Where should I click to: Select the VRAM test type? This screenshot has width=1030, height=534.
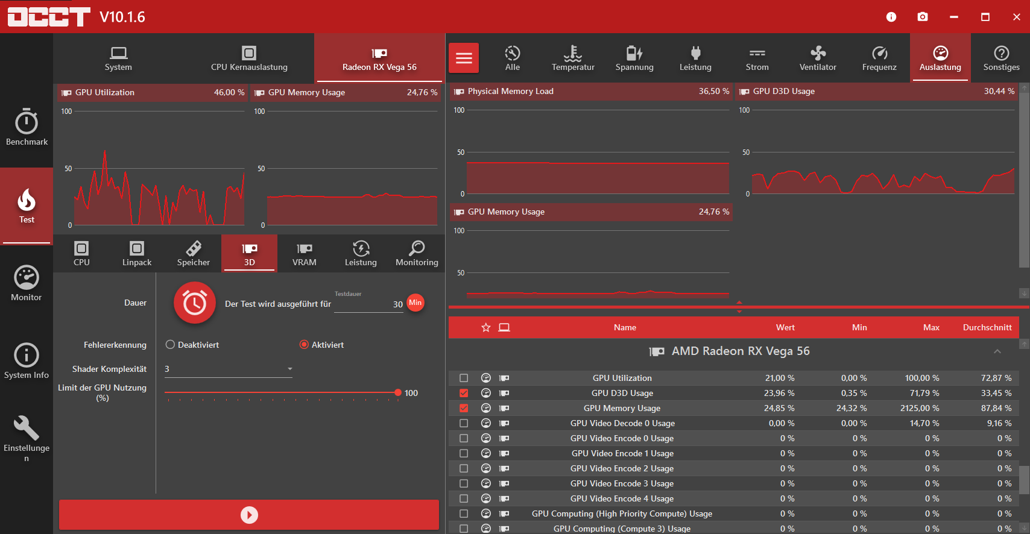tap(305, 253)
